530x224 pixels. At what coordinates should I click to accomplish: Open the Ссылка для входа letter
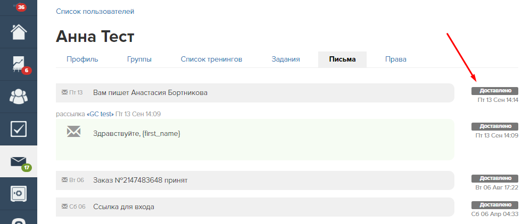pyautogui.click(x=255, y=207)
